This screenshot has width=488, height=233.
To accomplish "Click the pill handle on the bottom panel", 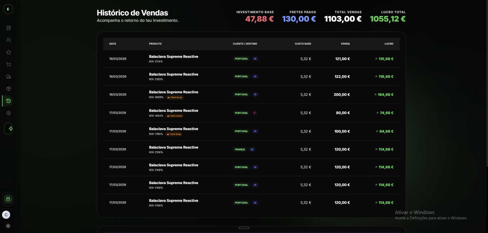I will pyautogui.click(x=244, y=228).
